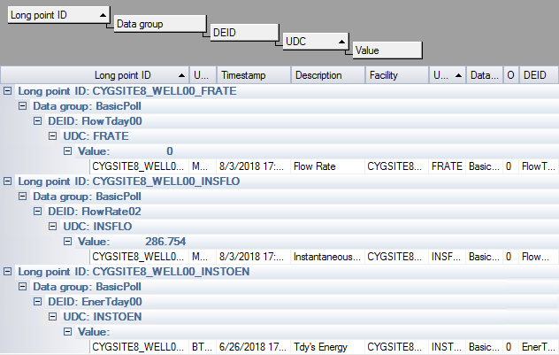Click the Long point ID grouping box
559x355 pixels.
(59, 15)
